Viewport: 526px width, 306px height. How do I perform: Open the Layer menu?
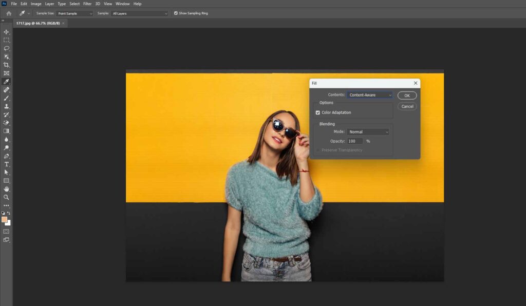click(x=50, y=4)
